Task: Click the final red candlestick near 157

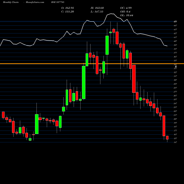Action: tap(167, 138)
